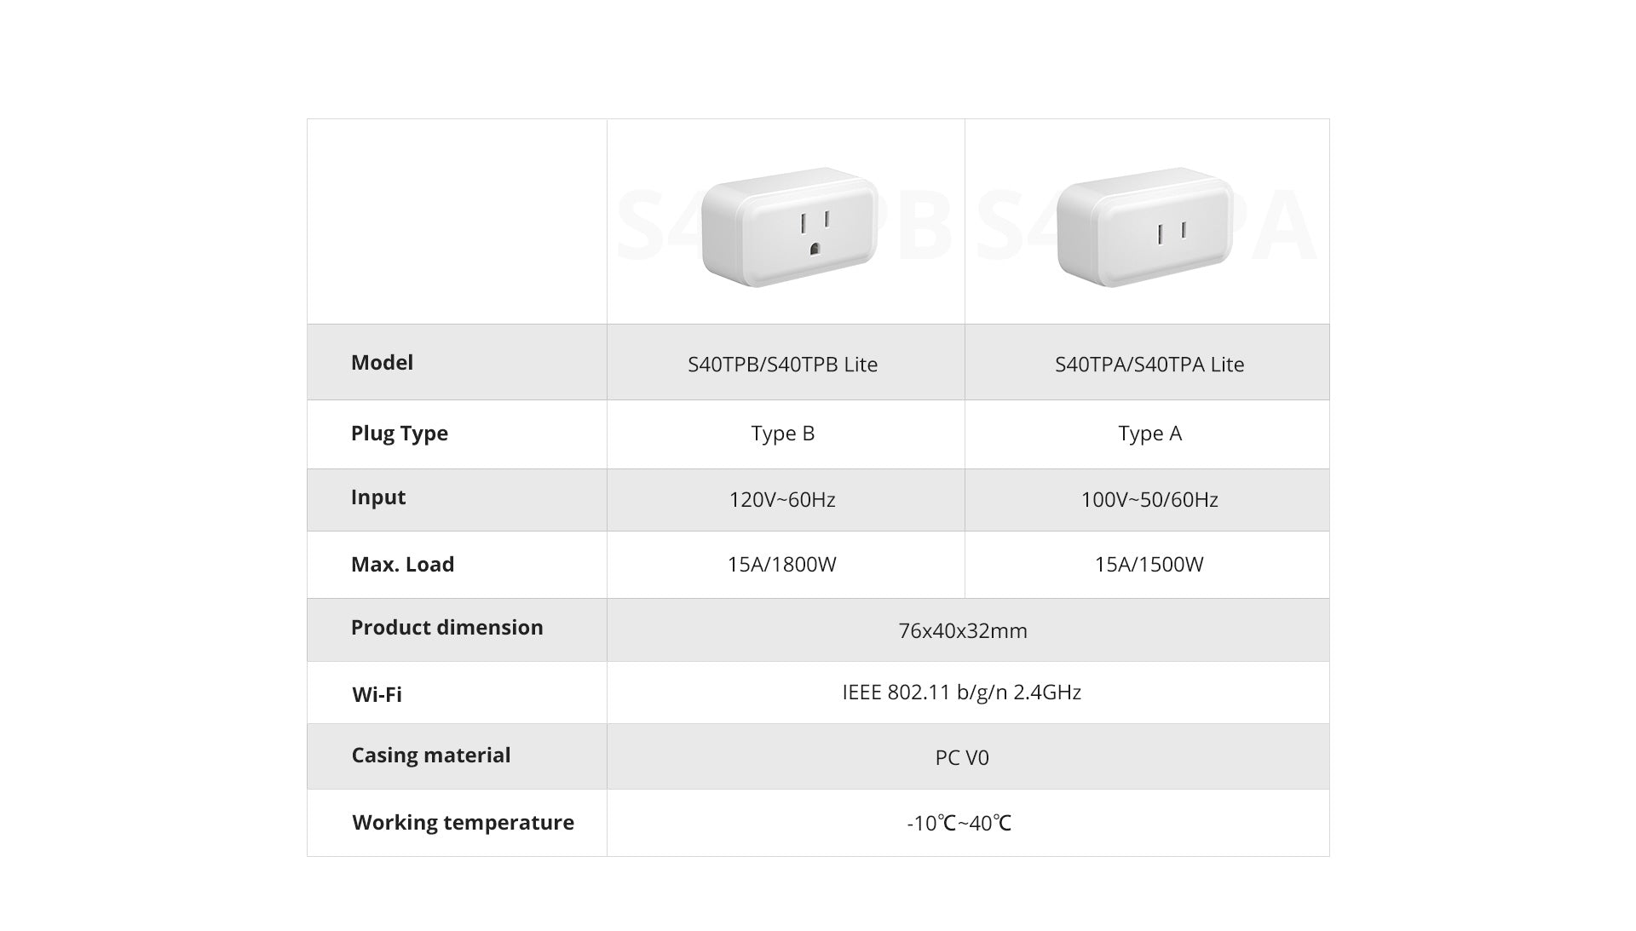Select the Type A plug value
The height and width of the screenshot is (931, 1636).
click(x=1149, y=434)
